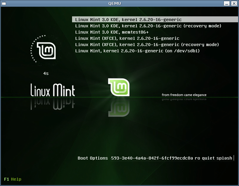Viewport: 239px width, 186px height.
Task: Close the QEMU window
Action: pyautogui.click(x=234, y=3)
